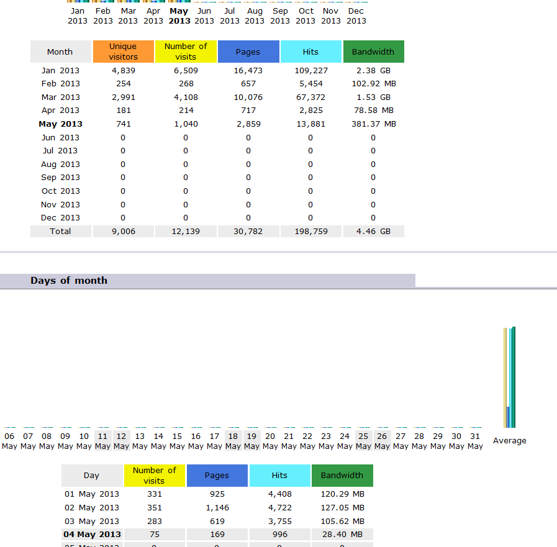The image size is (557, 547).
Task: Click the 11 May chart axis label
Action: pos(102,441)
